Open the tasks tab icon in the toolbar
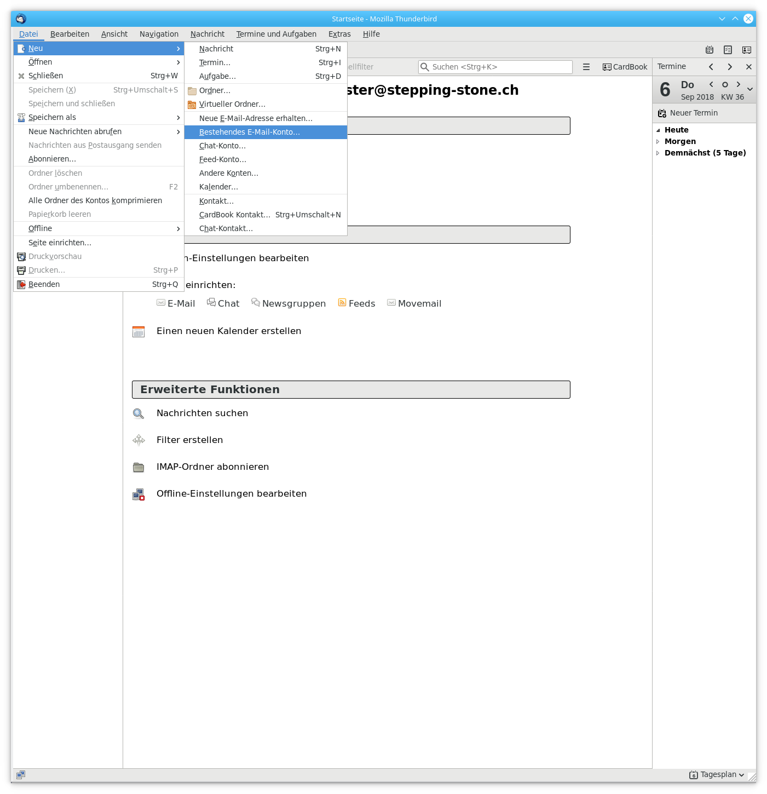Image resolution: width=767 pixels, height=794 pixels. pos(728,50)
